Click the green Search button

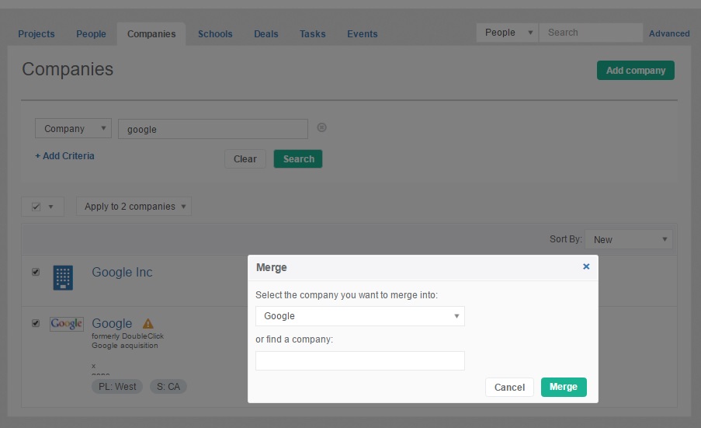tap(298, 158)
